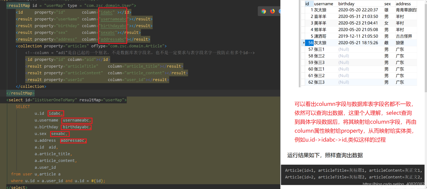The image size is (427, 189).
Task: Click the "from user u,article a" line
Action: coord(36,174)
